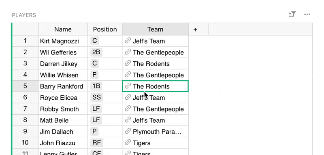Click the PLAYERS section title
Screen dimensions: 324x155
[24, 15]
